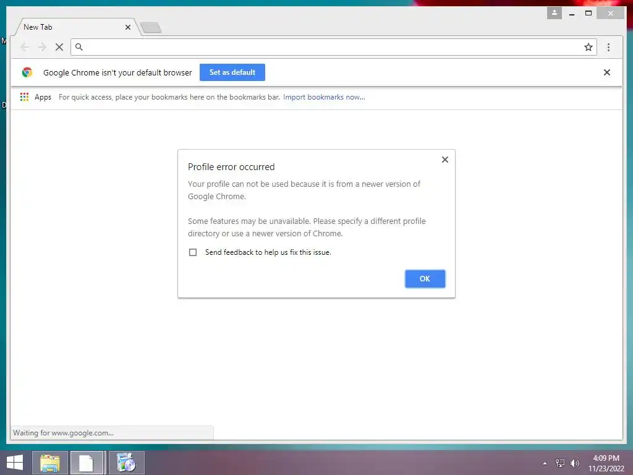633x475 pixels.
Task: Click the Chrome logo in infobar
Action: [27, 72]
